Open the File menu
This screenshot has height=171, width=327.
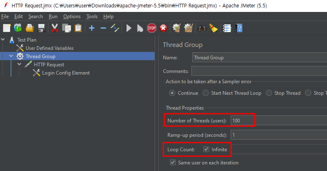(x=5, y=16)
